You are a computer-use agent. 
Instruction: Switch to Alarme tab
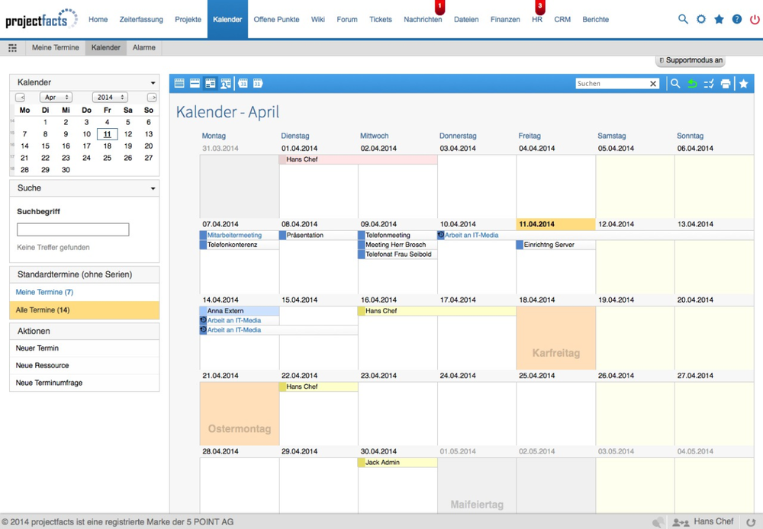coord(144,48)
